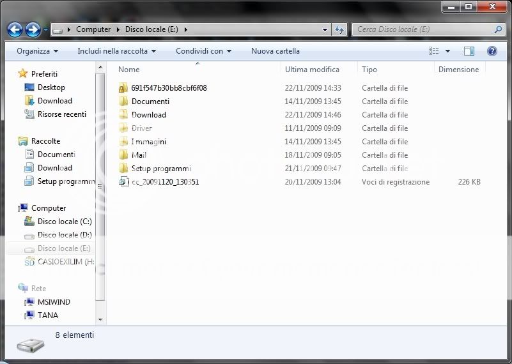512x364 pixels.
Task: Open view options dropdown arrow
Action: click(x=447, y=51)
